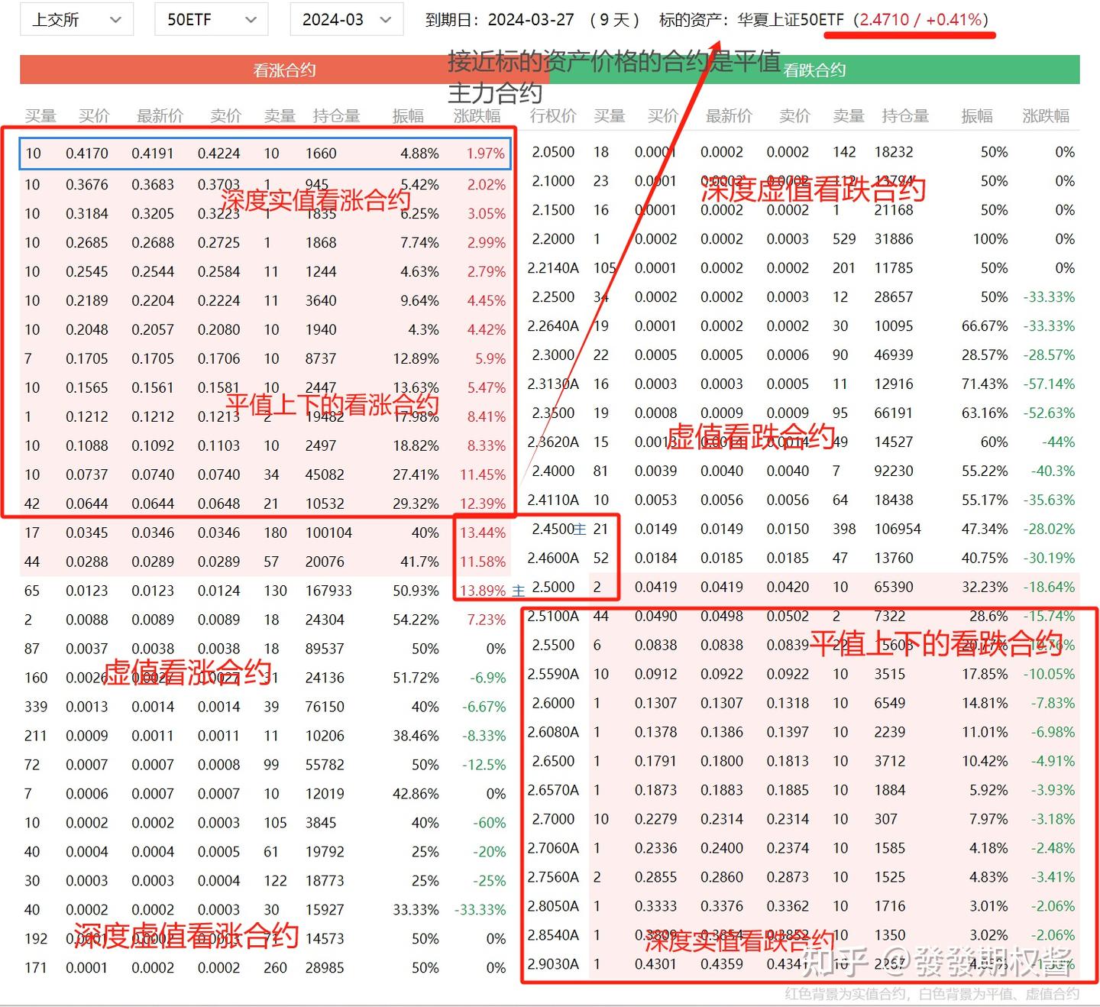
Task: Click call open interest 167933
Action: tap(328, 591)
